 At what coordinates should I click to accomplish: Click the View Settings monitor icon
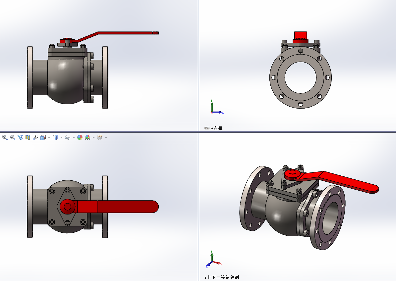(x=100, y=137)
